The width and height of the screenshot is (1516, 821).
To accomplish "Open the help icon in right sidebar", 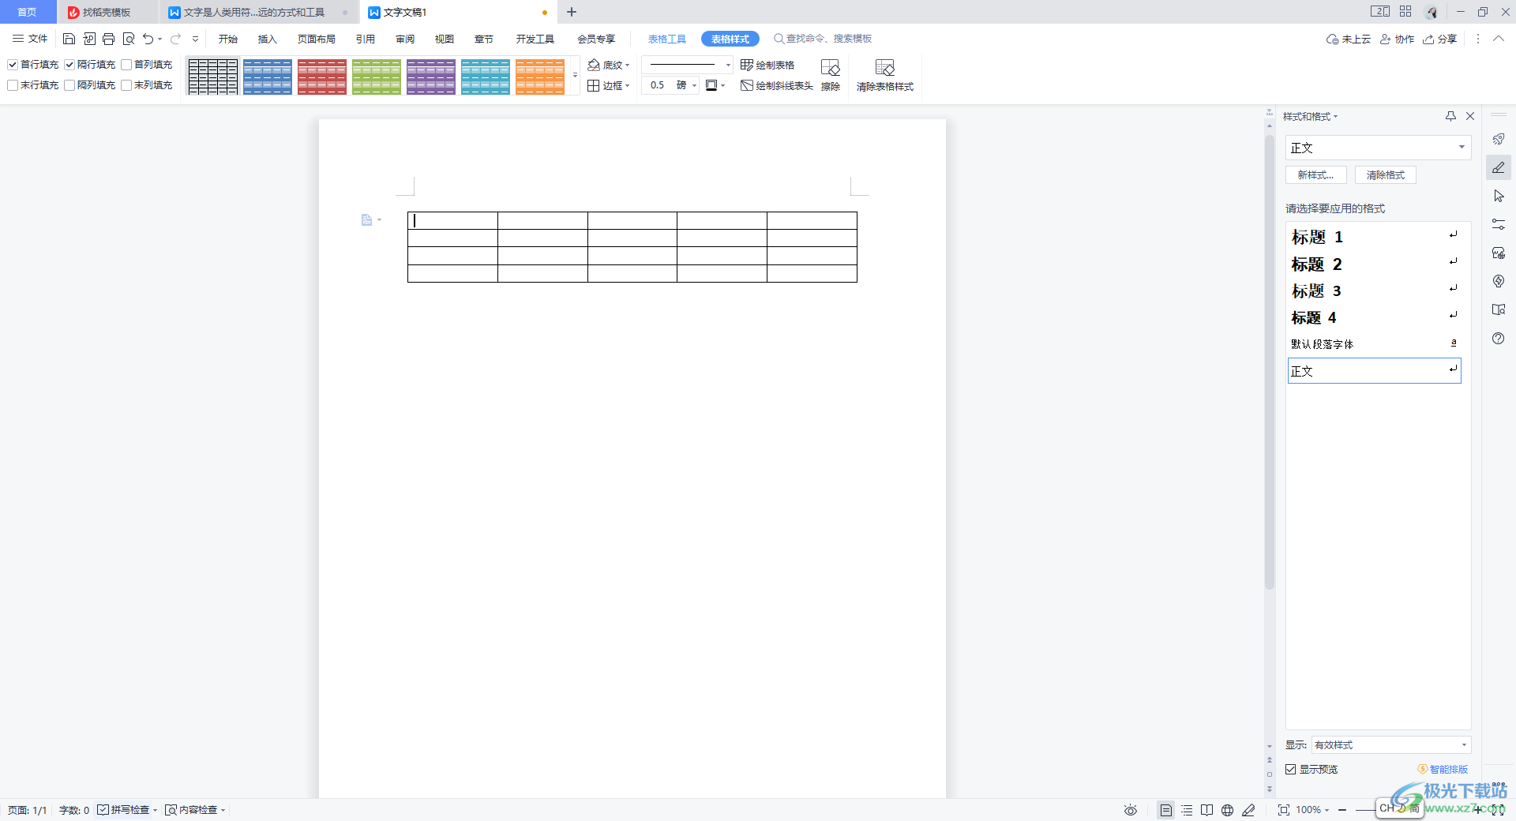I will click(1499, 338).
